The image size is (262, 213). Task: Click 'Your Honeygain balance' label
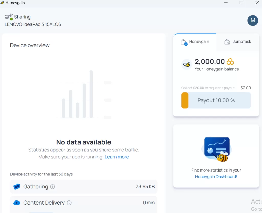(217, 69)
